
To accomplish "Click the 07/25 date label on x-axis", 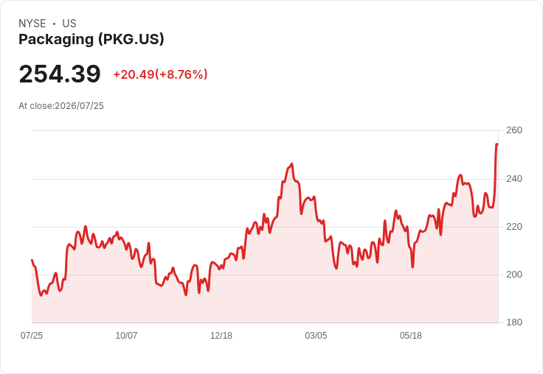I will tap(32, 335).
